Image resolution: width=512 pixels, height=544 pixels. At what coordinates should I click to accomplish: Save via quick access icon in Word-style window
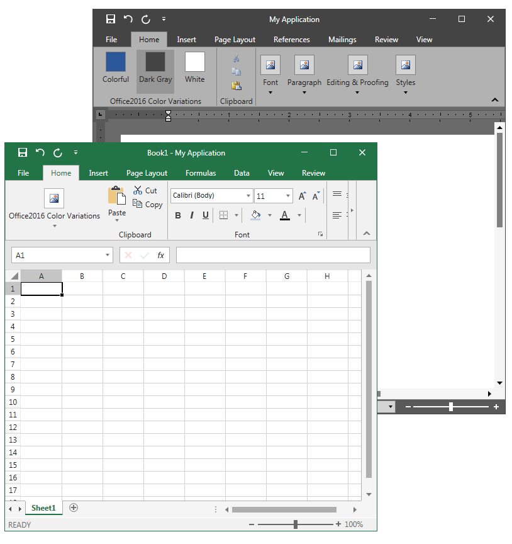110,19
